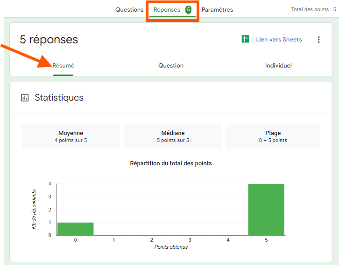339x265 pixels.
Task: Go to the Paramètres tab
Action: (x=217, y=10)
